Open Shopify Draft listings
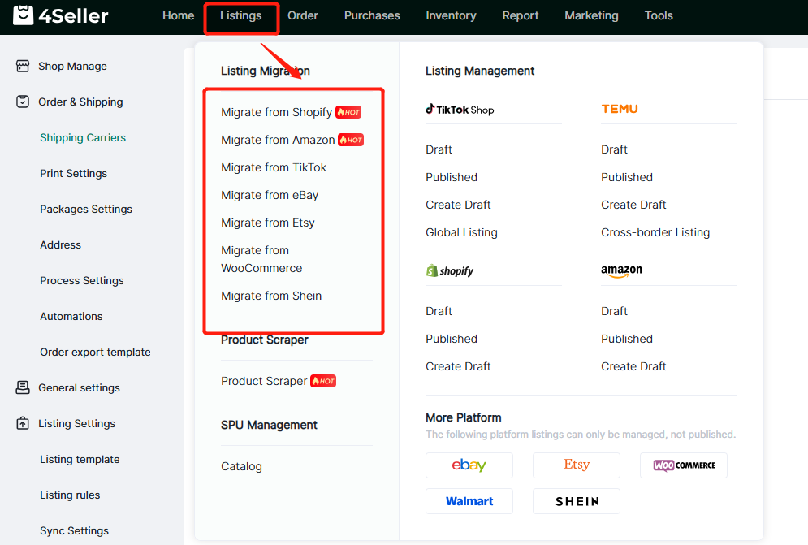808x545 pixels. [439, 311]
